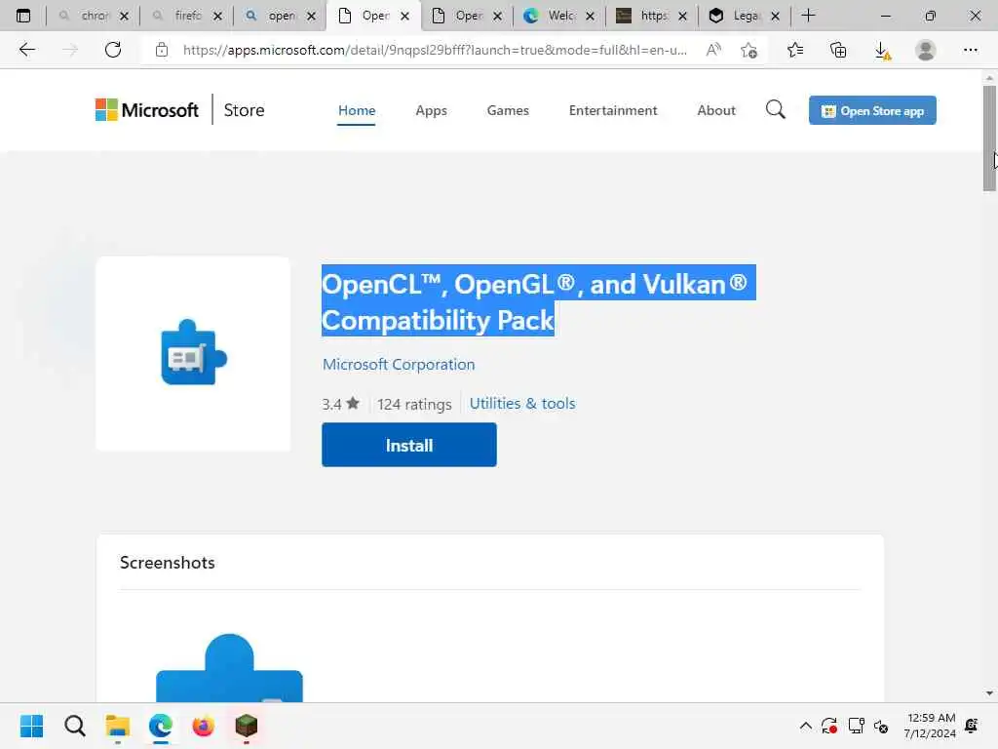Viewport: 998px width, 749px height.
Task: Open the Favorites list icon
Action: [x=794, y=50]
